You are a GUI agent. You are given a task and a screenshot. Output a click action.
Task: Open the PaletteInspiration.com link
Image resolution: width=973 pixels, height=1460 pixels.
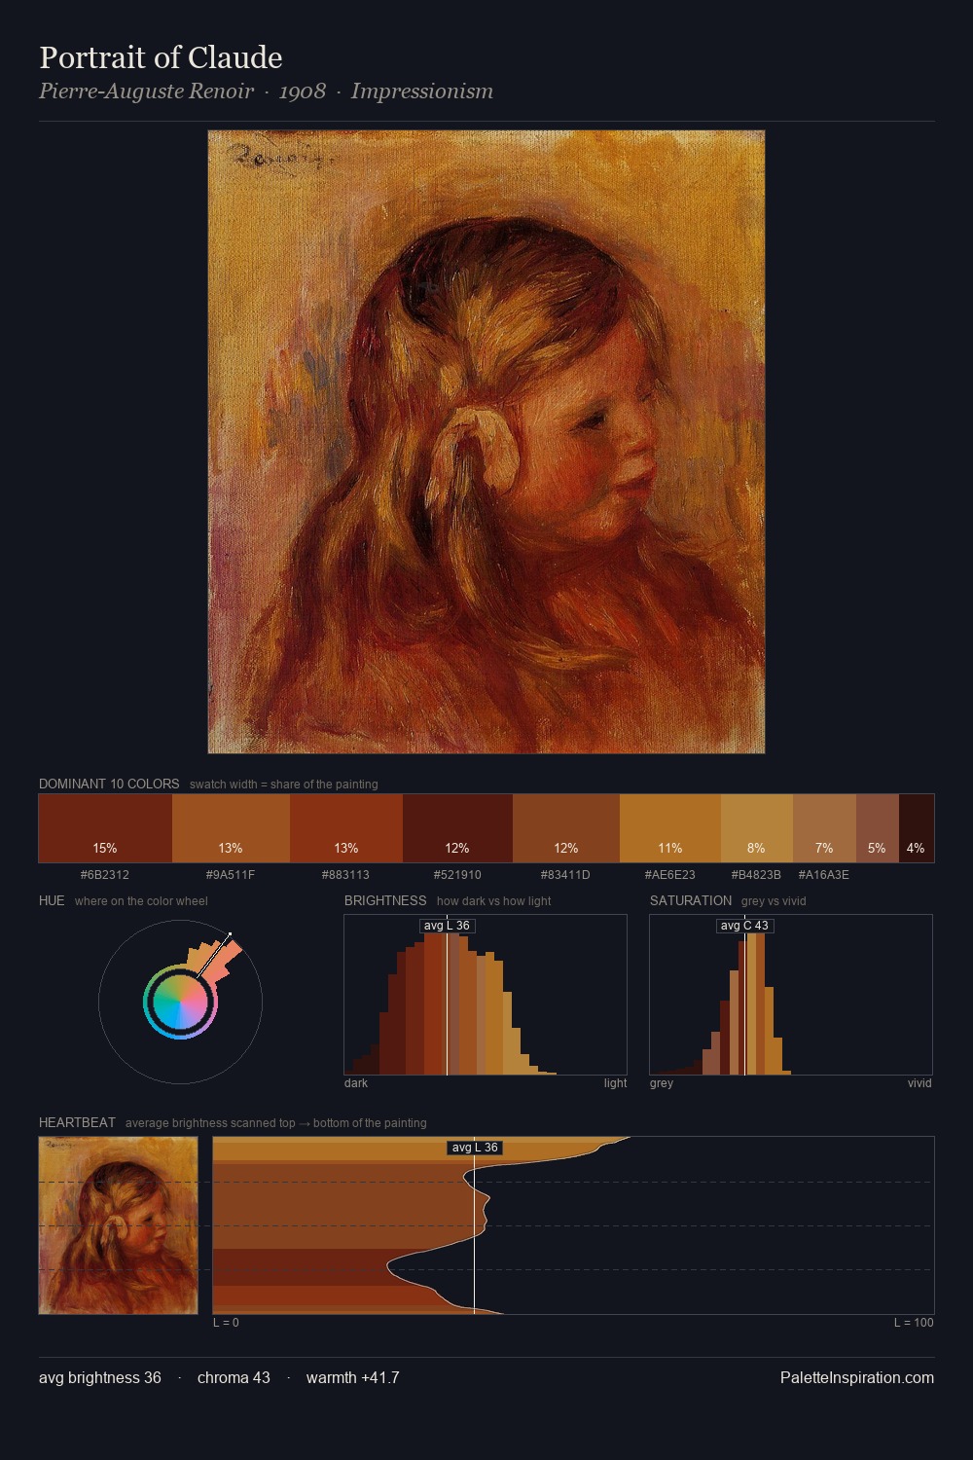click(857, 1377)
